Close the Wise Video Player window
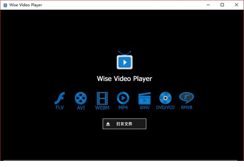This screenshot has width=244, height=167. 236,5
